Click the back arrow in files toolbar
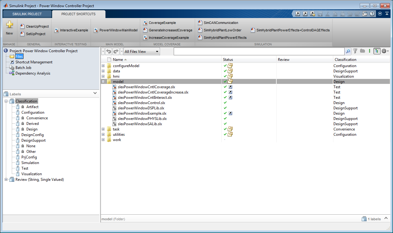This screenshot has width=393, height=233. pos(109,52)
